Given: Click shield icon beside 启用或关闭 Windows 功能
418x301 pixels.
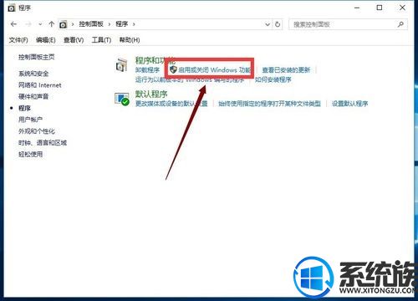Looking at the screenshot, I should tap(173, 69).
